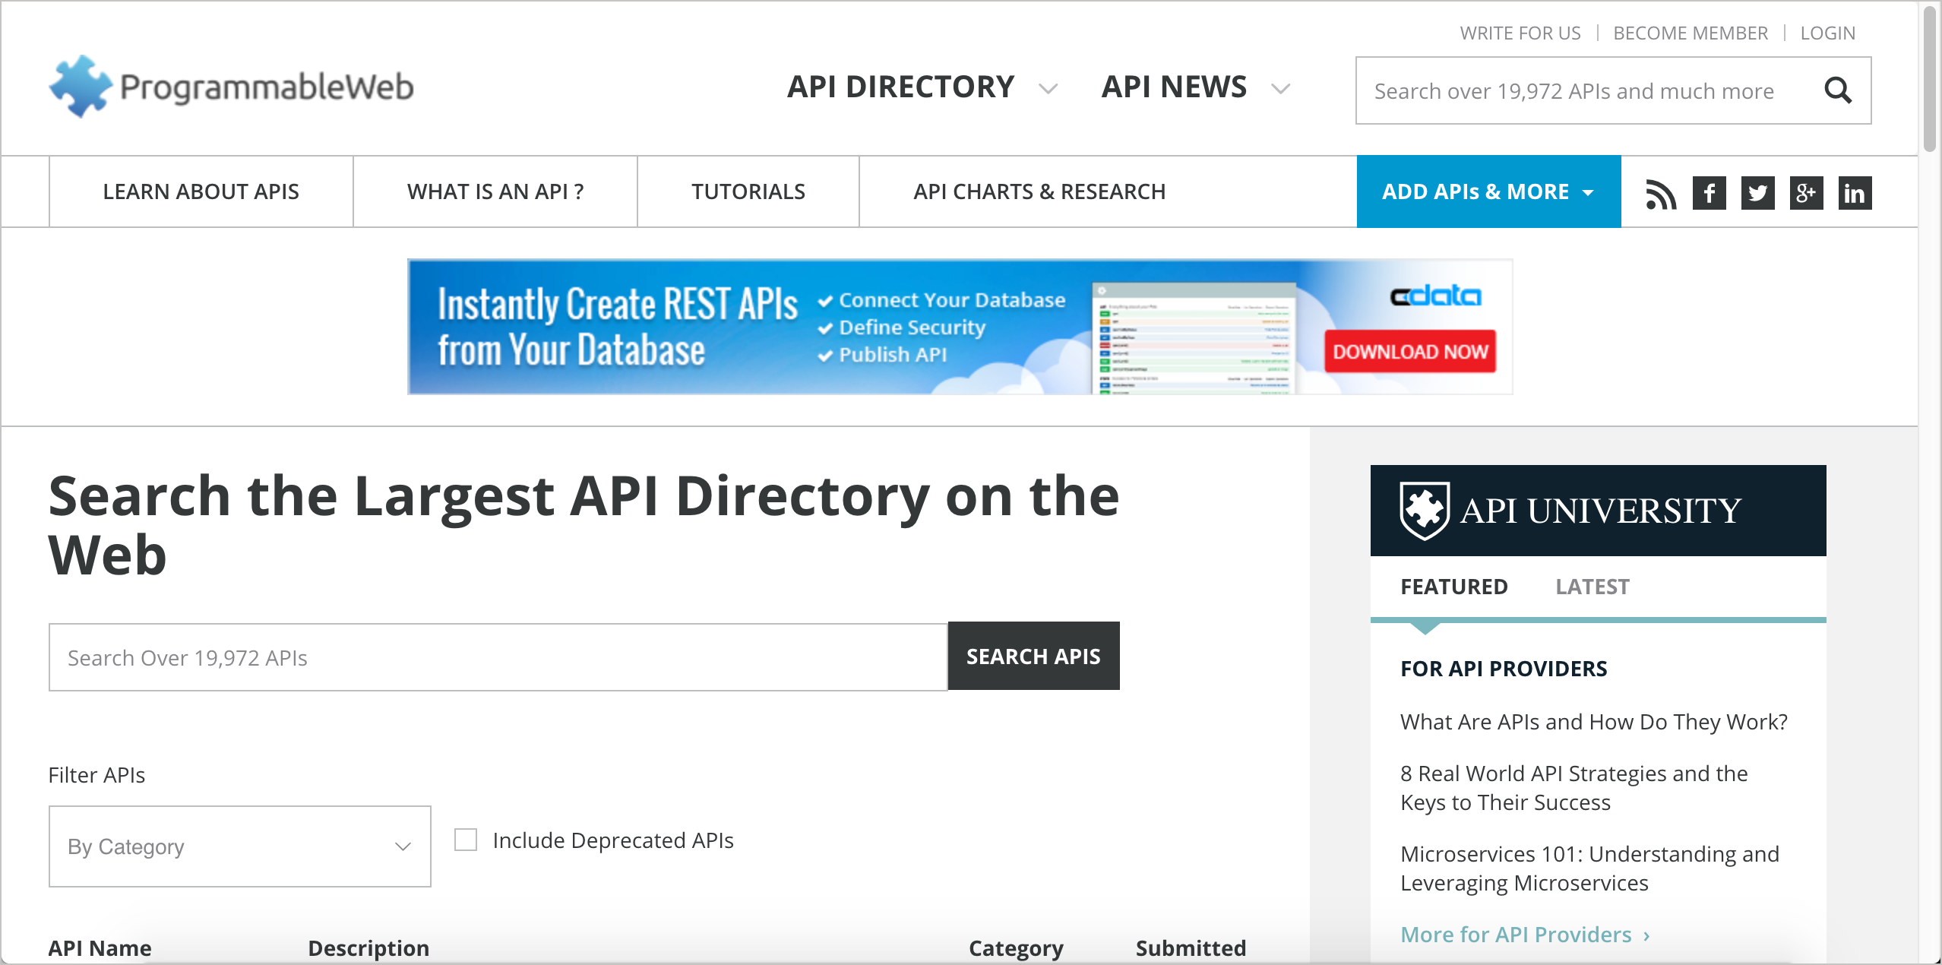Click the LOGIN link
The width and height of the screenshot is (1942, 965).
pos(1828,33)
